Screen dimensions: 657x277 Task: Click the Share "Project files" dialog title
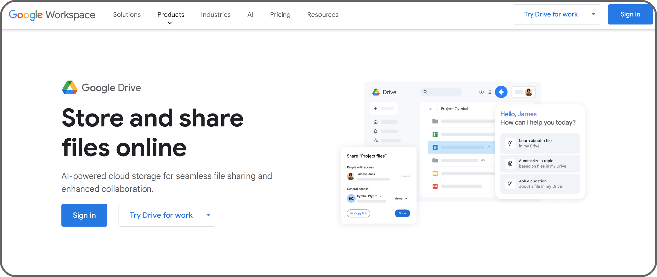coord(367,156)
